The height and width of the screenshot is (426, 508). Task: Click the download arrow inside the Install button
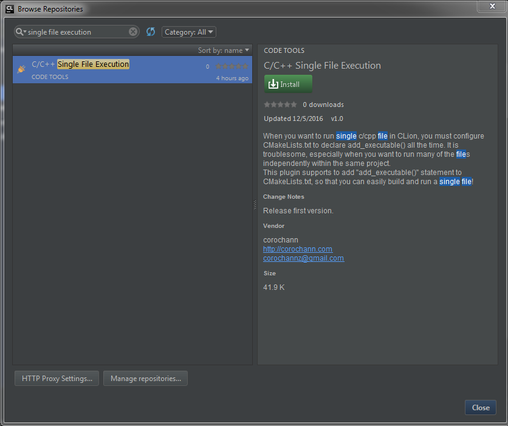[275, 84]
